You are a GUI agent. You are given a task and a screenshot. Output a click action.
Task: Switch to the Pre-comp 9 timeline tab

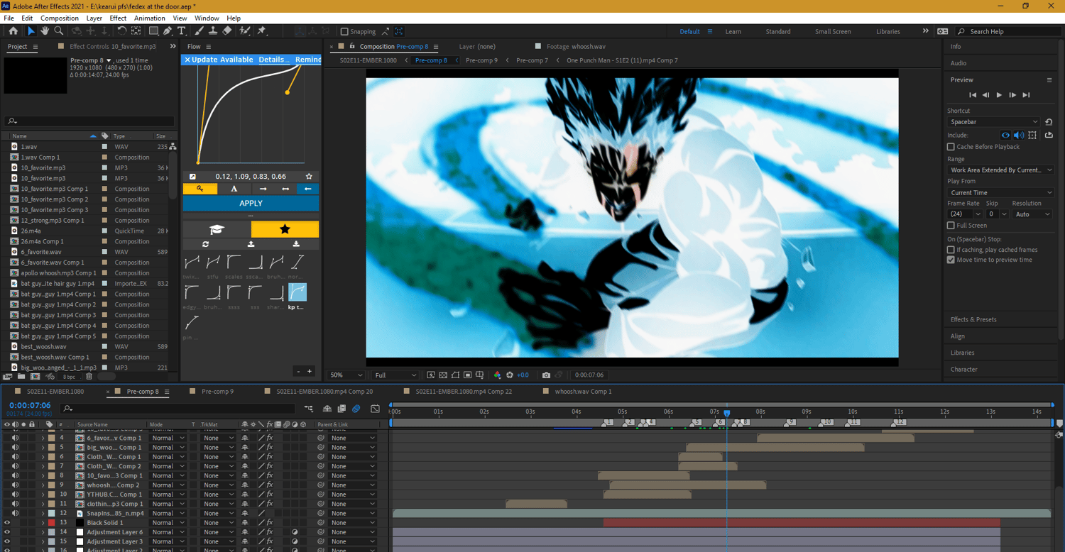[x=217, y=391]
